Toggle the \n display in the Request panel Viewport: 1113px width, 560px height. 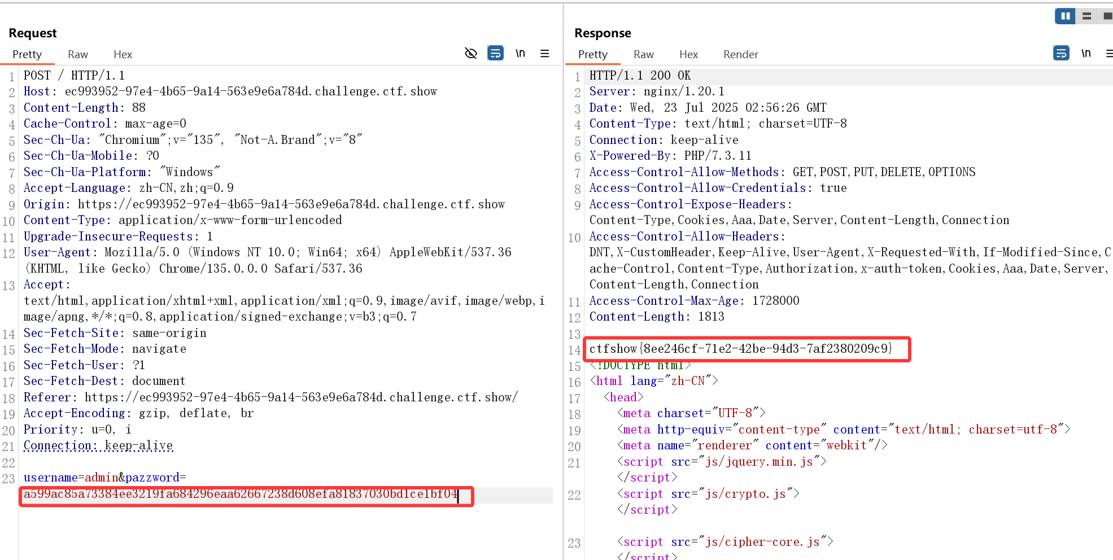[520, 53]
